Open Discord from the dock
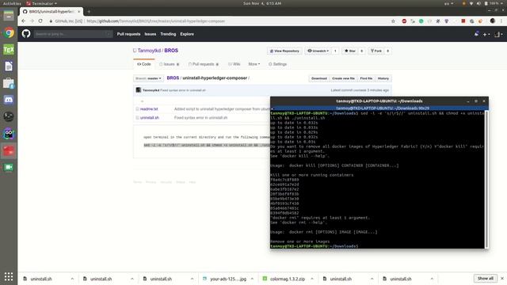This screenshot has height=285, width=507. coord(9,100)
